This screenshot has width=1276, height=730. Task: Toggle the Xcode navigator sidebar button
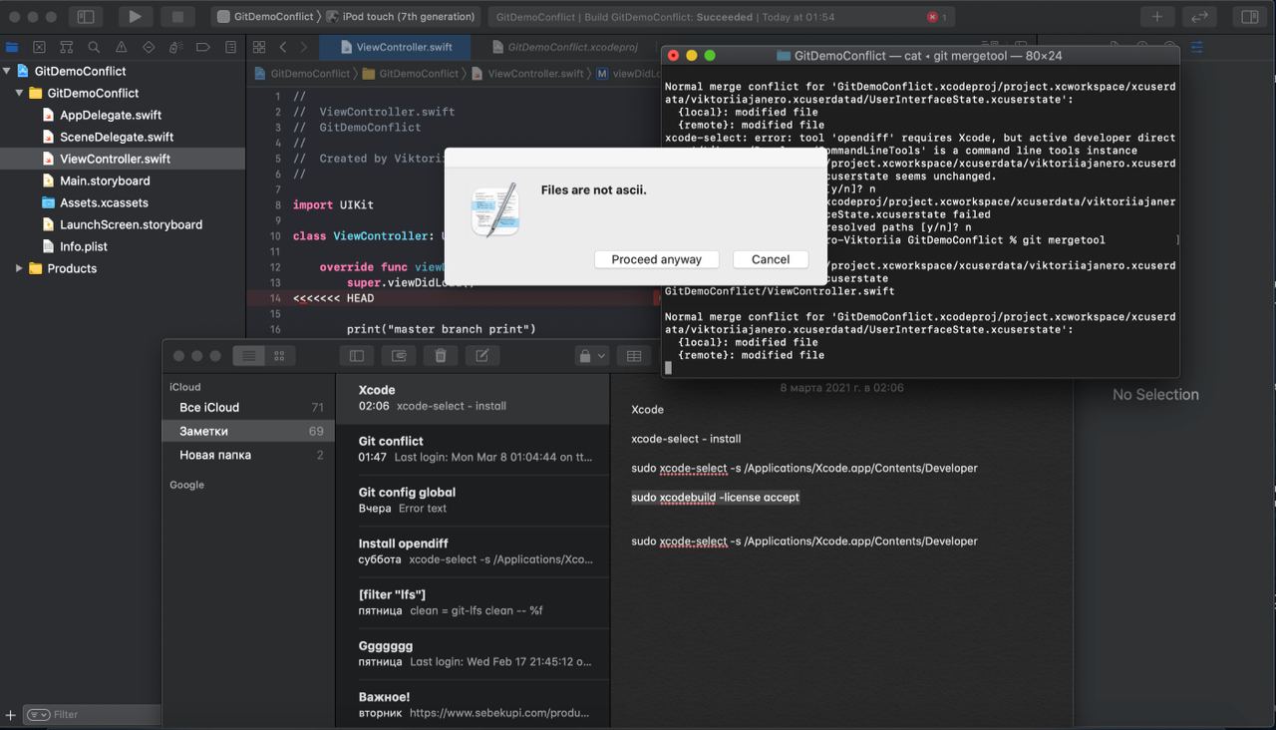[x=86, y=17]
